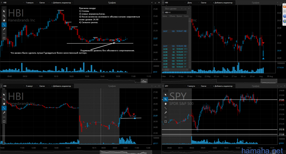Click navigator slider below daily HBI chart
Viewport: 286px width, 154px height.
(x=268, y=81)
